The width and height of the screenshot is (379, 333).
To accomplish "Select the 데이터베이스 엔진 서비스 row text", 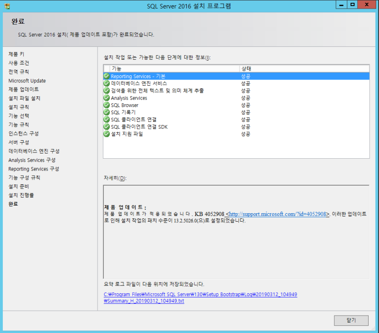I will tap(139, 84).
